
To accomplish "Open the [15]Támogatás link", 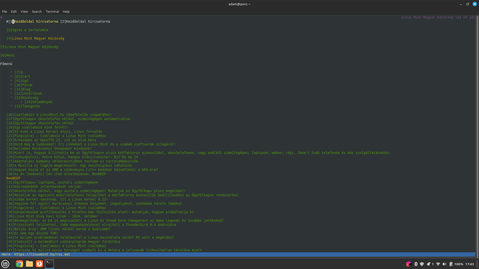I will click(27, 106).
